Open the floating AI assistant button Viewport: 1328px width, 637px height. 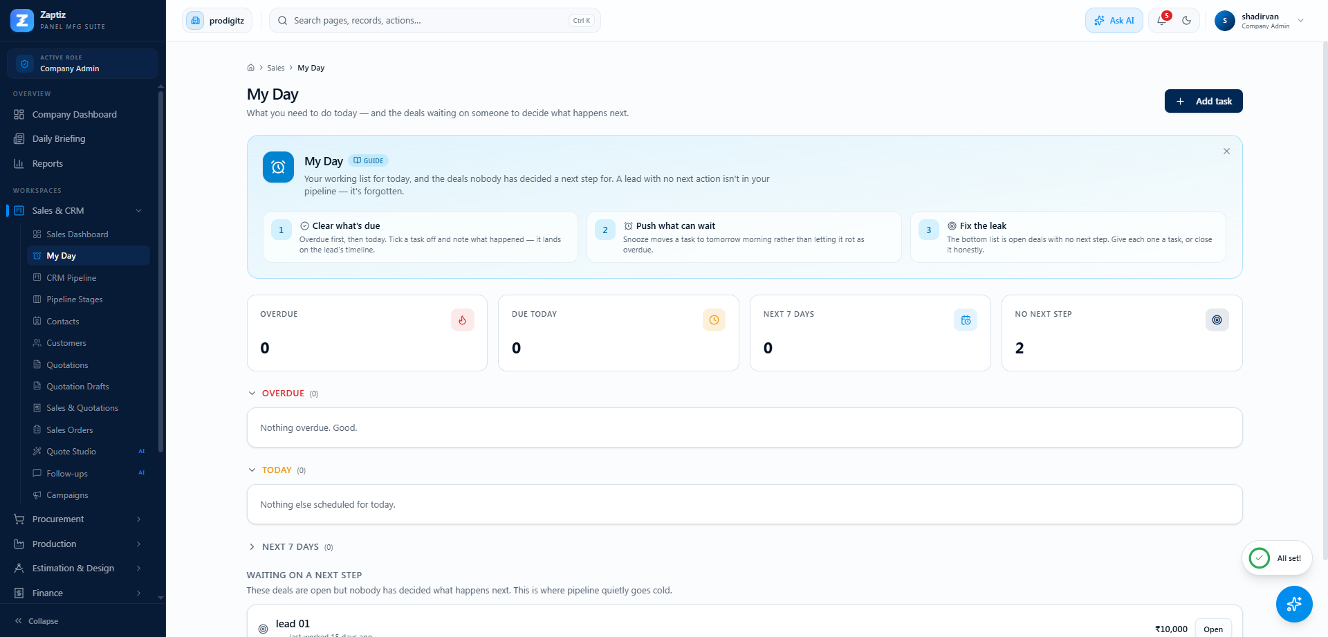pyautogui.click(x=1294, y=604)
